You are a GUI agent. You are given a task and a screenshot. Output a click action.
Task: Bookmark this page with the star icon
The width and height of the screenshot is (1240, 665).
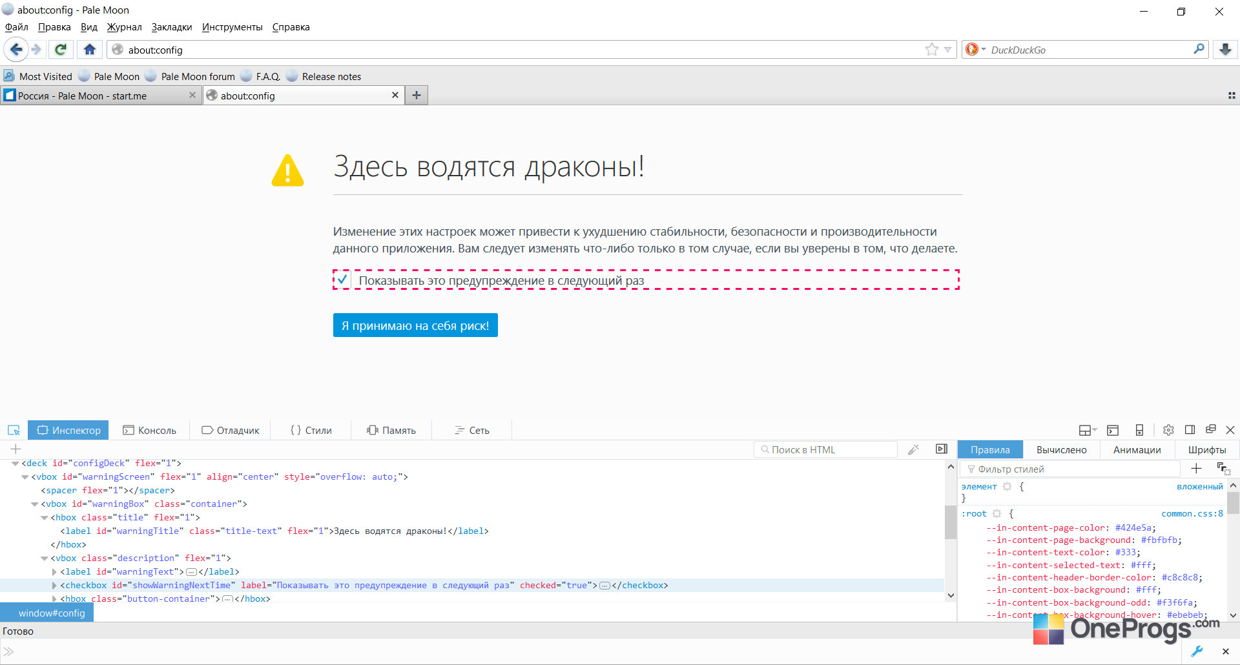(931, 50)
